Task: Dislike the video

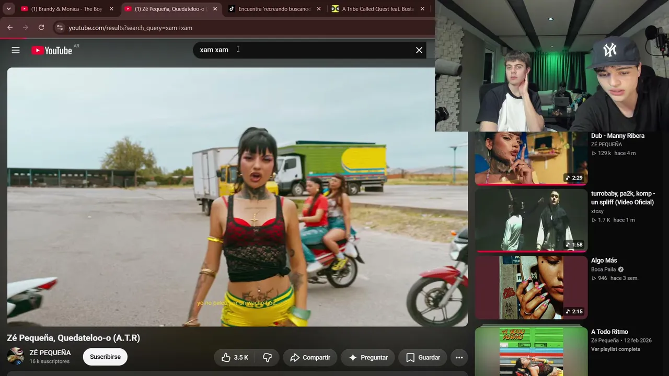Action: pyautogui.click(x=267, y=357)
